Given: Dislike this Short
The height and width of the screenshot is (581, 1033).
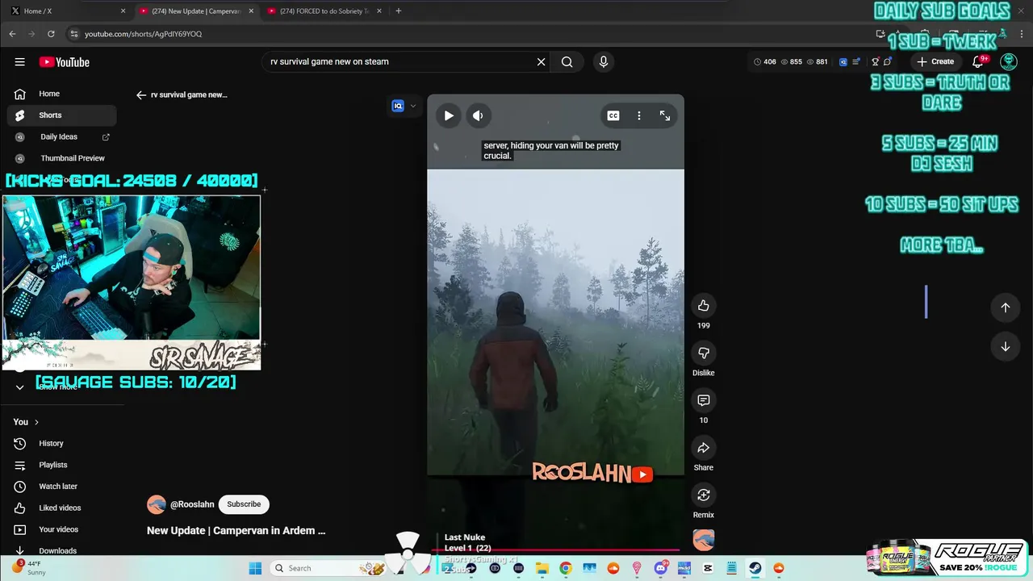Looking at the screenshot, I should click(x=704, y=353).
